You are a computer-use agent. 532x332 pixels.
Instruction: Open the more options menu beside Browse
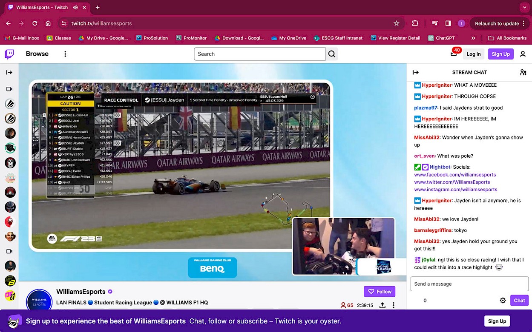(65, 54)
